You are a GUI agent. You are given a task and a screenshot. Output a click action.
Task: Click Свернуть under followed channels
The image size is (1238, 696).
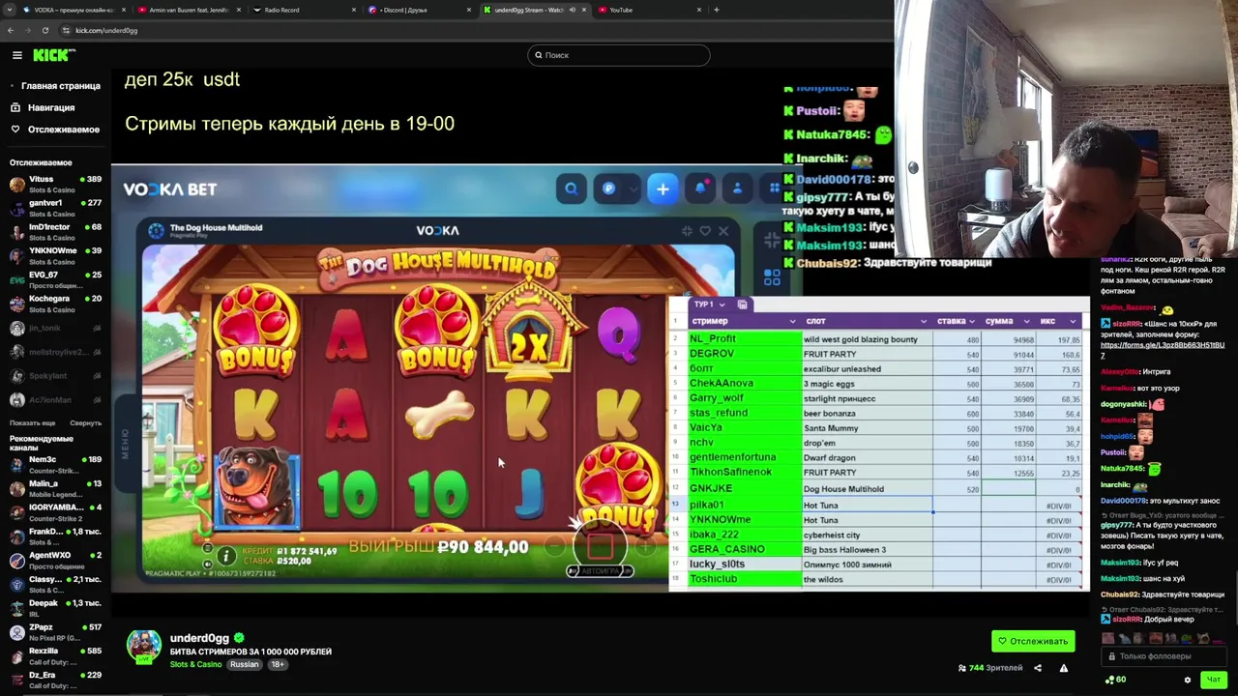[85, 423]
